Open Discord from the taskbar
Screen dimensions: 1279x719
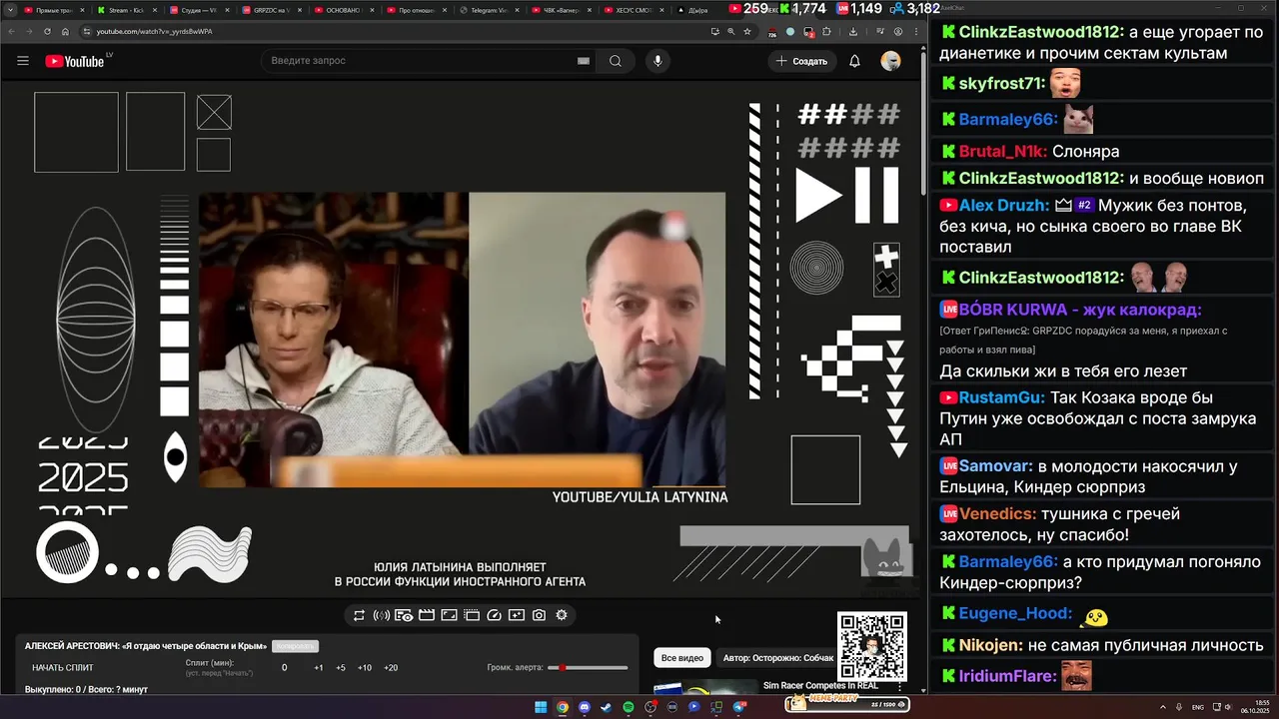click(x=585, y=707)
